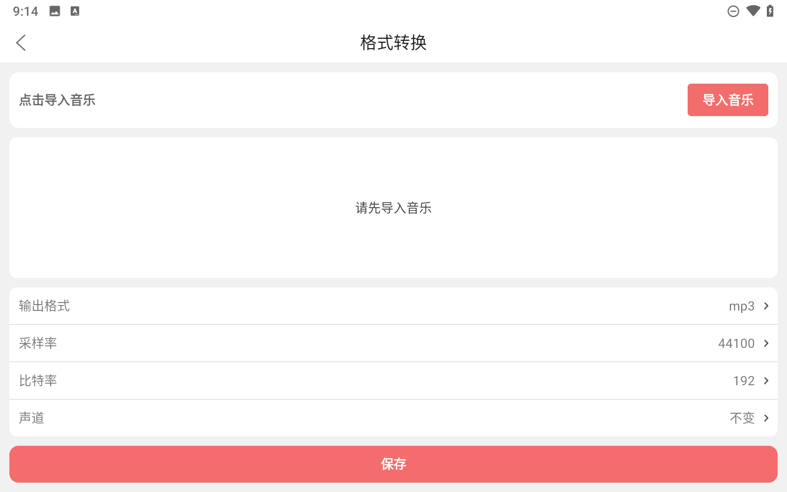Tap the back arrow icon
The height and width of the screenshot is (492, 787).
[x=21, y=43]
